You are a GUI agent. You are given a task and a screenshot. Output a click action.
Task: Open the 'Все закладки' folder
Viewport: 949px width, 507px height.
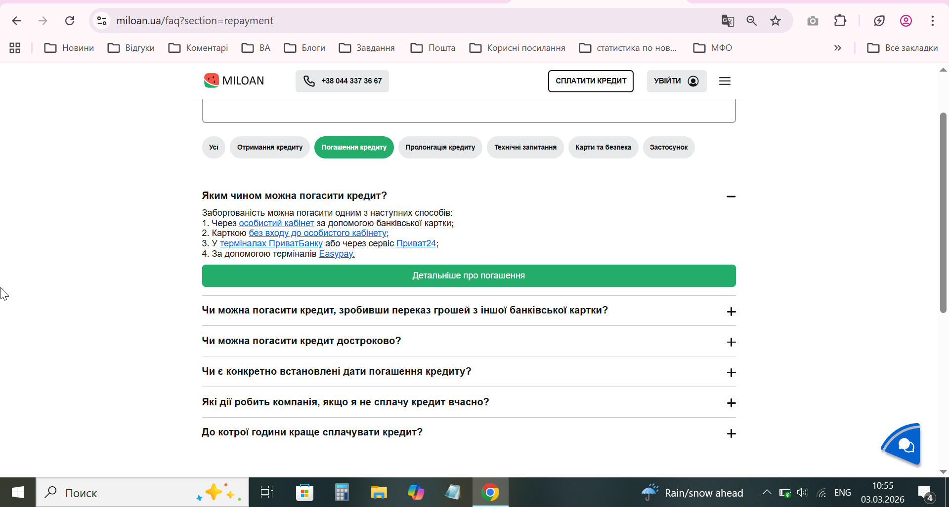click(903, 48)
